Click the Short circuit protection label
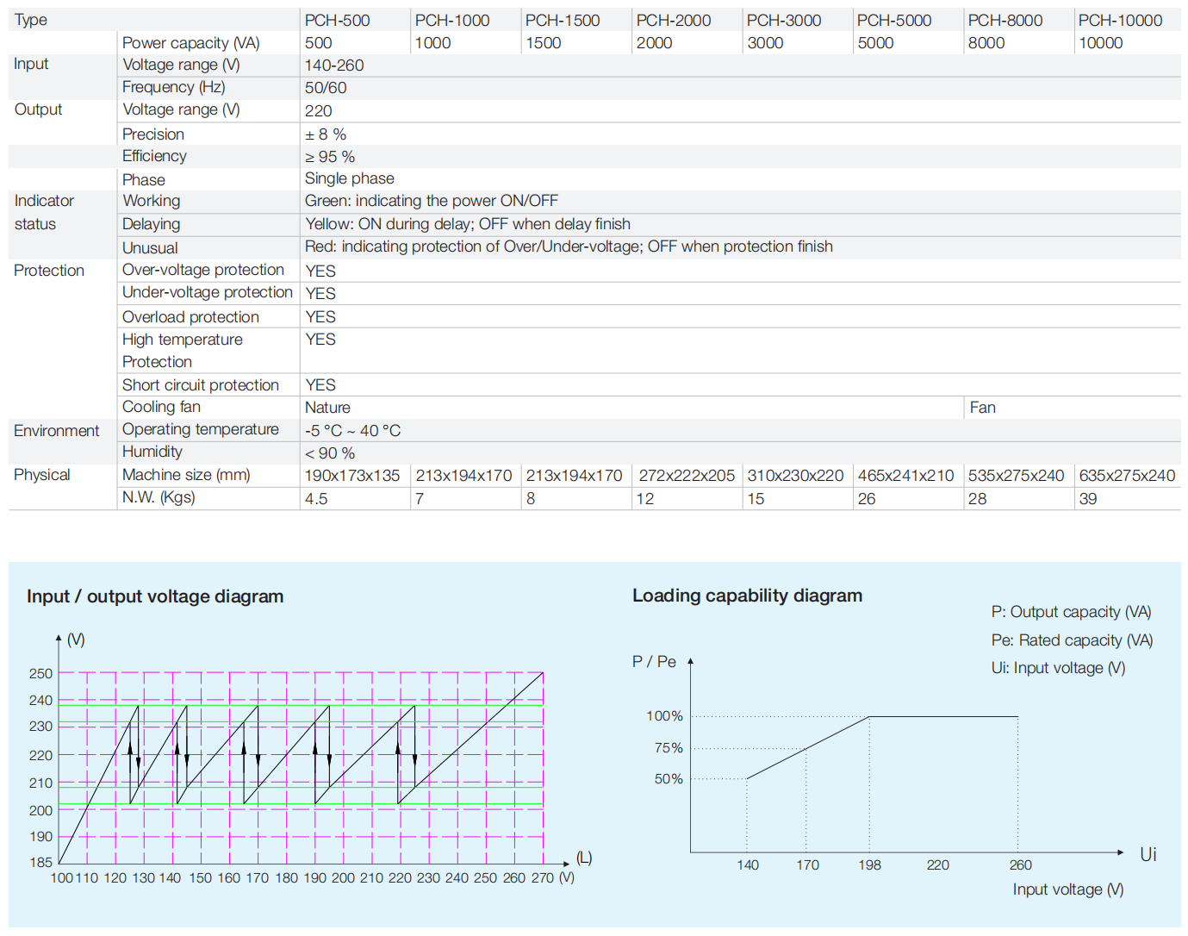The width and height of the screenshot is (1188, 936). point(200,385)
